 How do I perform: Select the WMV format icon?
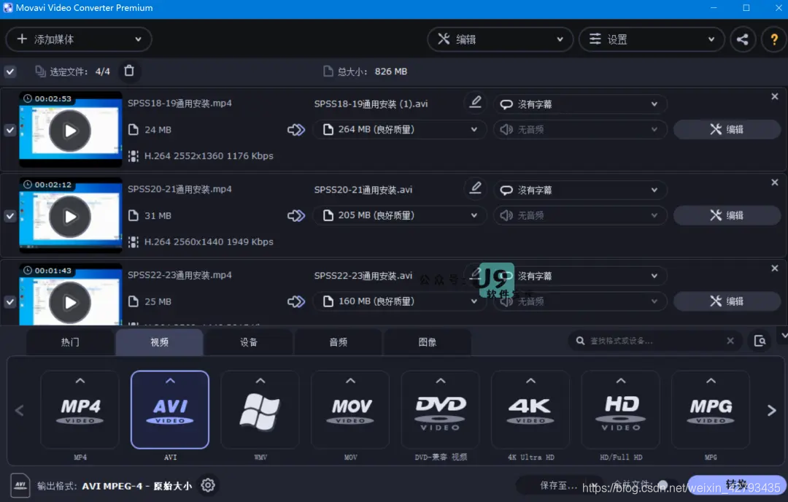260,409
